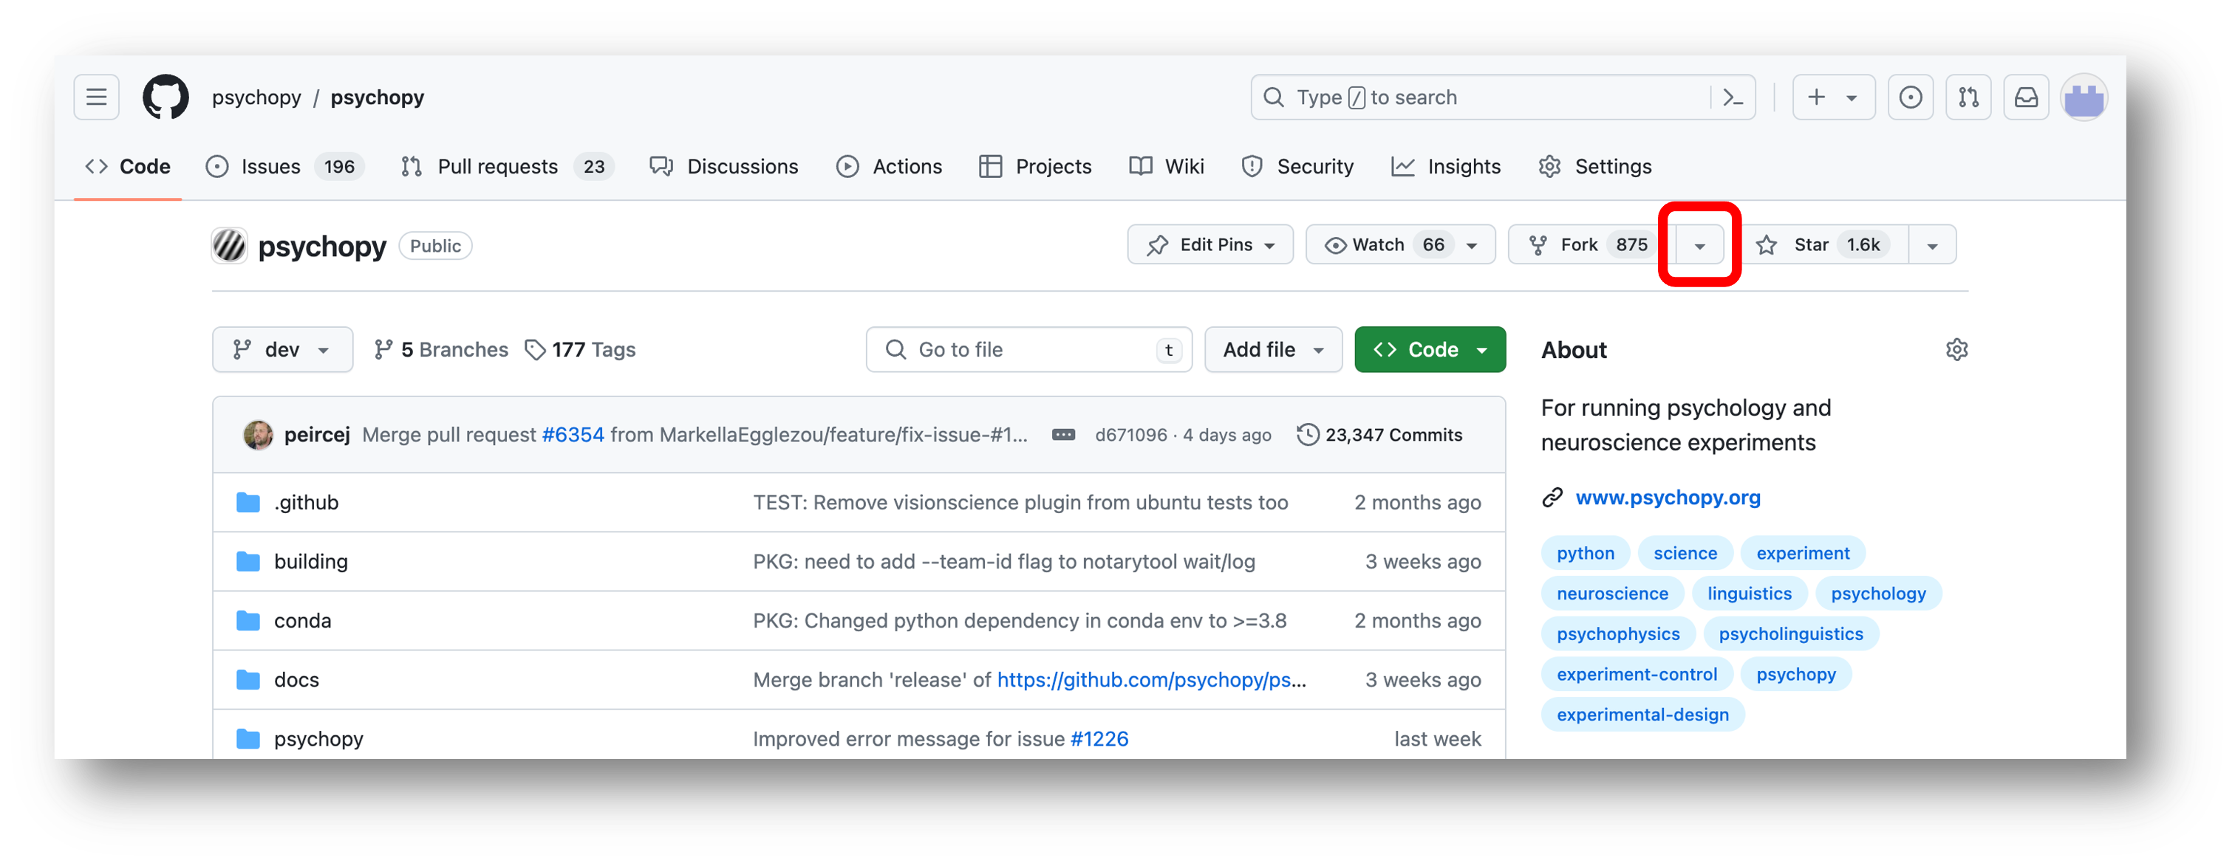The image size is (2235, 866).
Task: Click the bold psychopy repo breadcrumb link
Action: 377,97
